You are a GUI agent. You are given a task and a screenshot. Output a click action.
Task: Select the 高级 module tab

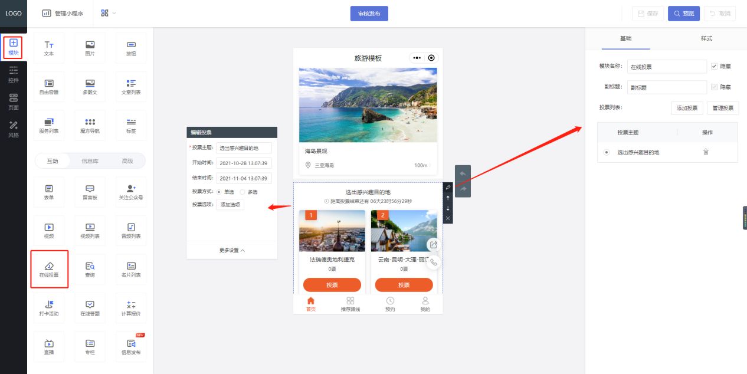click(127, 161)
